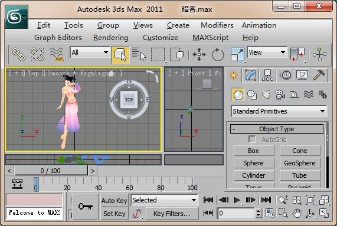Screen dimensions: 337x226
Task: Switch to Modify command panel tab
Action: (251, 75)
